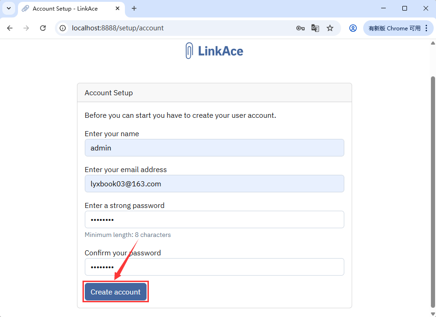Click the 'Enter your email address' label

click(x=126, y=170)
